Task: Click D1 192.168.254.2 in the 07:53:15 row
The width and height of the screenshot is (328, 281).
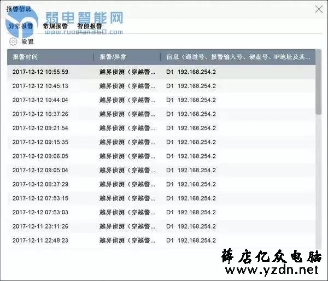Action: (191, 198)
